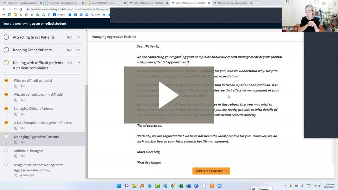Close the DBM COMPANY Trello tab

click(125, 3)
